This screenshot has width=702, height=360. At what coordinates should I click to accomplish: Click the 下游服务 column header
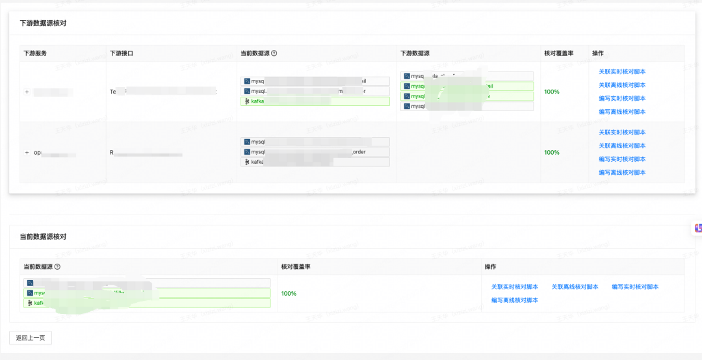[x=35, y=53]
